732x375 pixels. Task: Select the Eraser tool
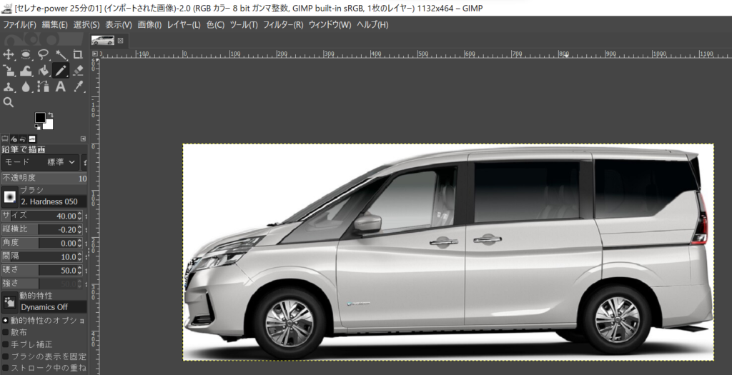(x=79, y=71)
